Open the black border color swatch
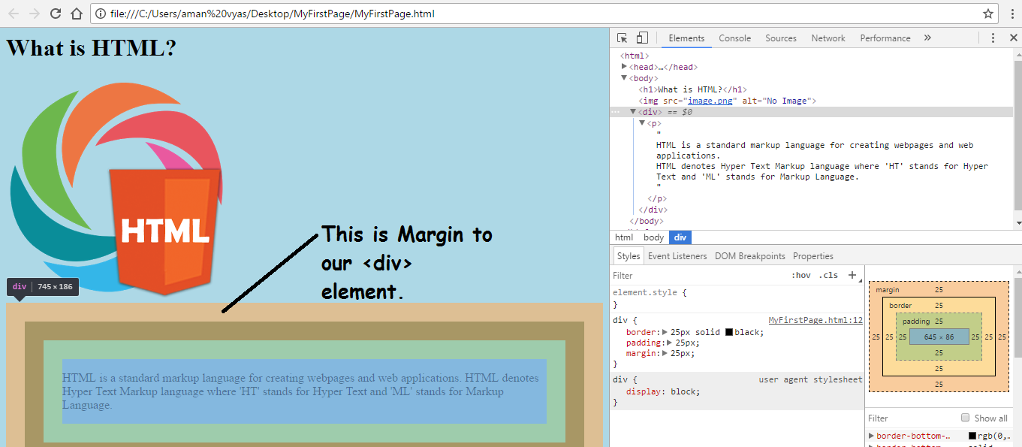The image size is (1022, 447). (x=729, y=332)
